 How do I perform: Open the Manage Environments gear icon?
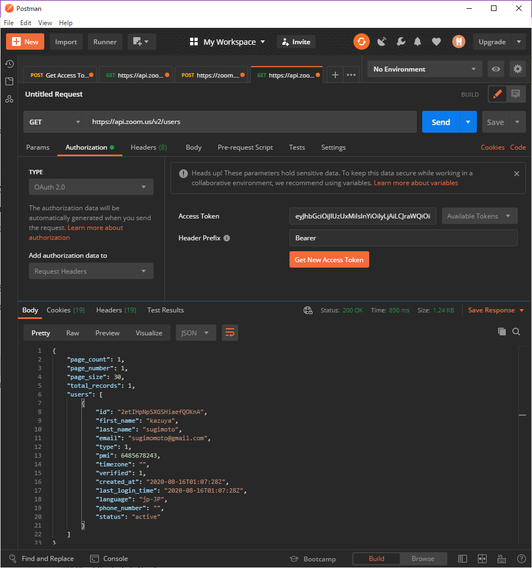517,69
